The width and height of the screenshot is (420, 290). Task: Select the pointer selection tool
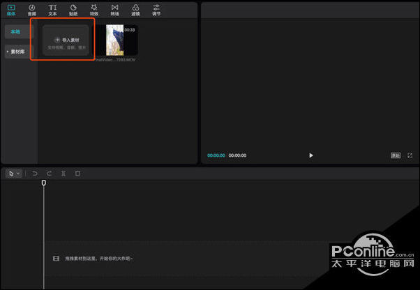(11, 174)
